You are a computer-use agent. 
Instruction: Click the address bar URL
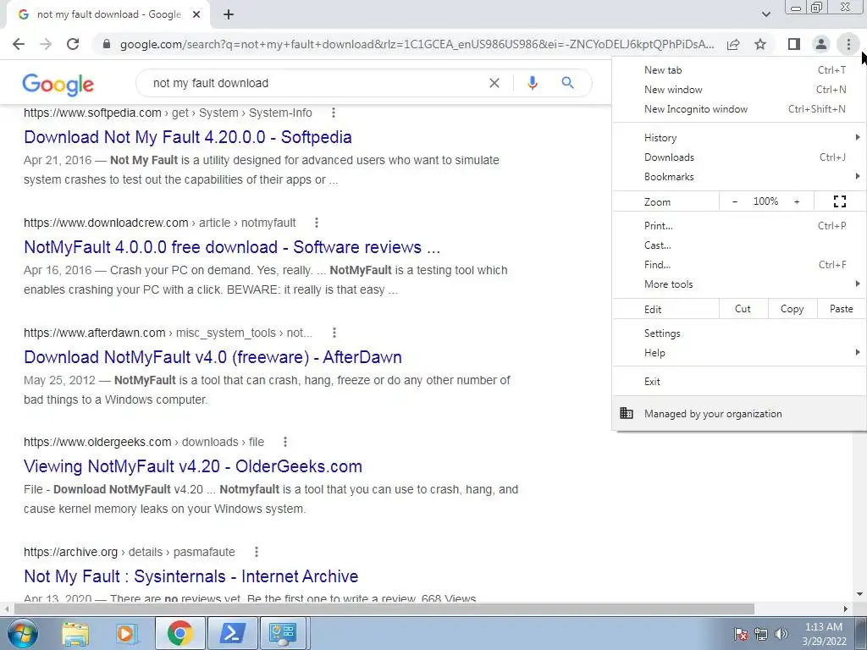(x=417, y=44)
